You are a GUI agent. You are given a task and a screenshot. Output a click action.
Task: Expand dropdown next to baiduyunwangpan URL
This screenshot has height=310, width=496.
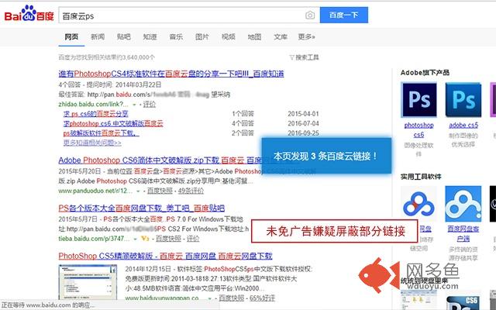[209, 298]
